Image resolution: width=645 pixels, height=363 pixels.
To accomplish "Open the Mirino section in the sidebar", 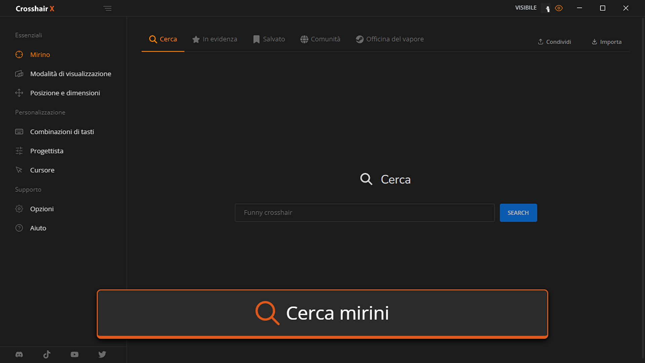I will [x=33, y=54].
